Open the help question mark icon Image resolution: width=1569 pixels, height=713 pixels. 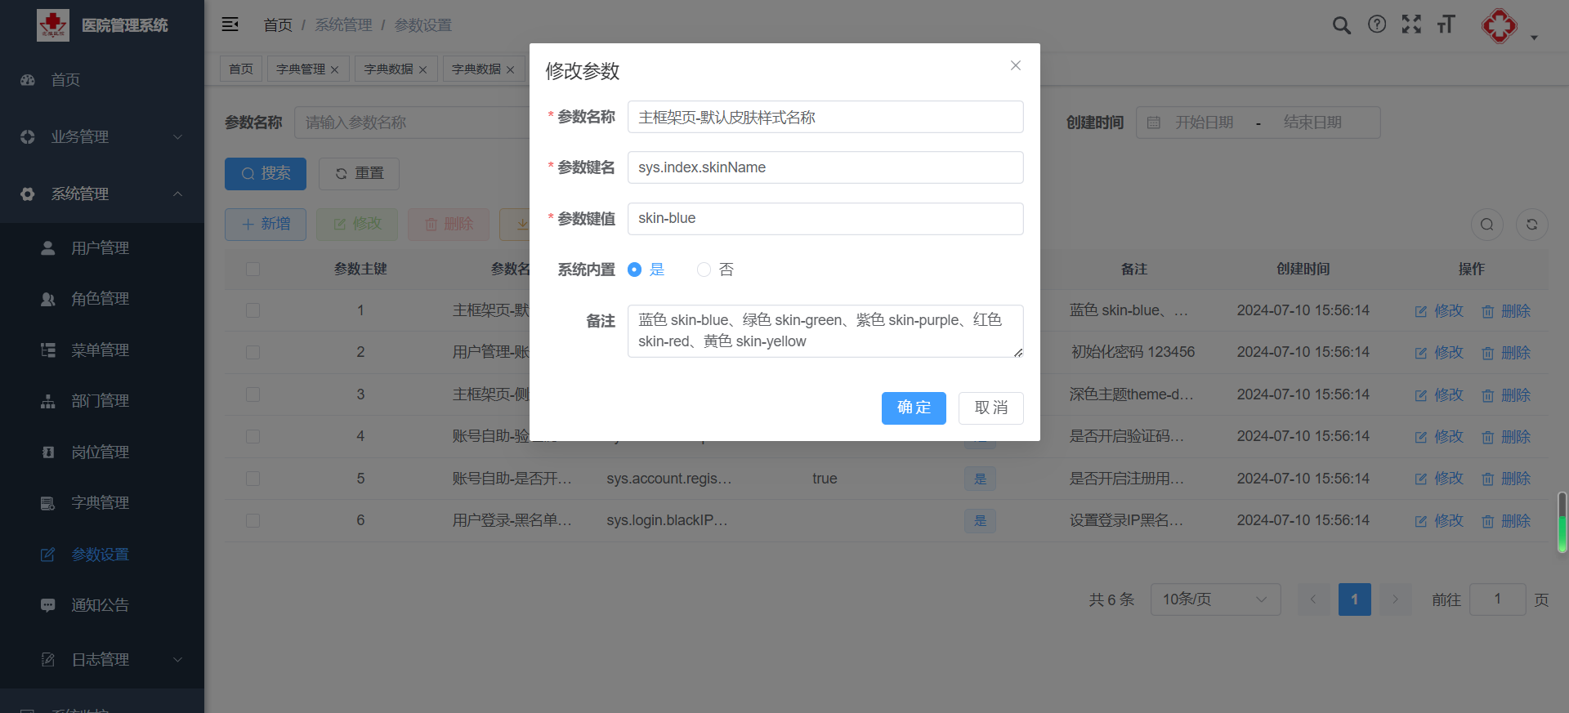click(x=1377, y=25)
